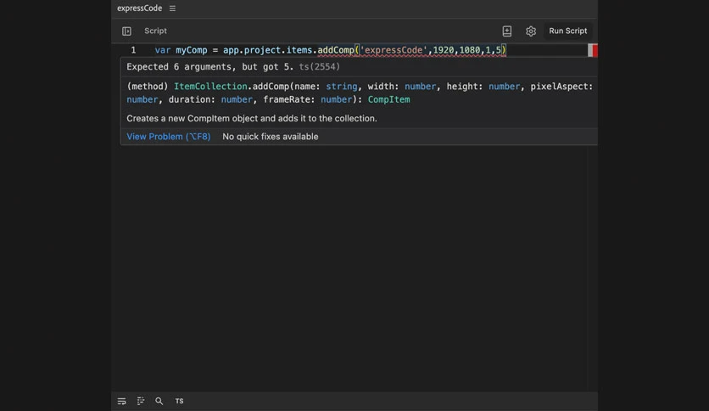Click the format code icon in bottom bar
The width and height of the screenshot is (709, 411).
coord(141,401)
